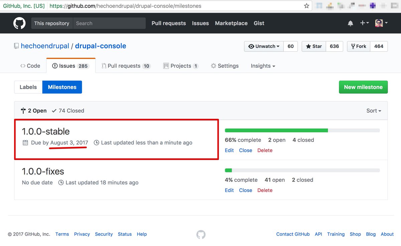
Task: Open the Security footer link
Action: (104, 234)
